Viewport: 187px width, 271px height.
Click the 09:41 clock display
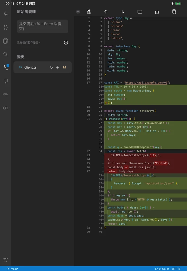pos(10,3)
